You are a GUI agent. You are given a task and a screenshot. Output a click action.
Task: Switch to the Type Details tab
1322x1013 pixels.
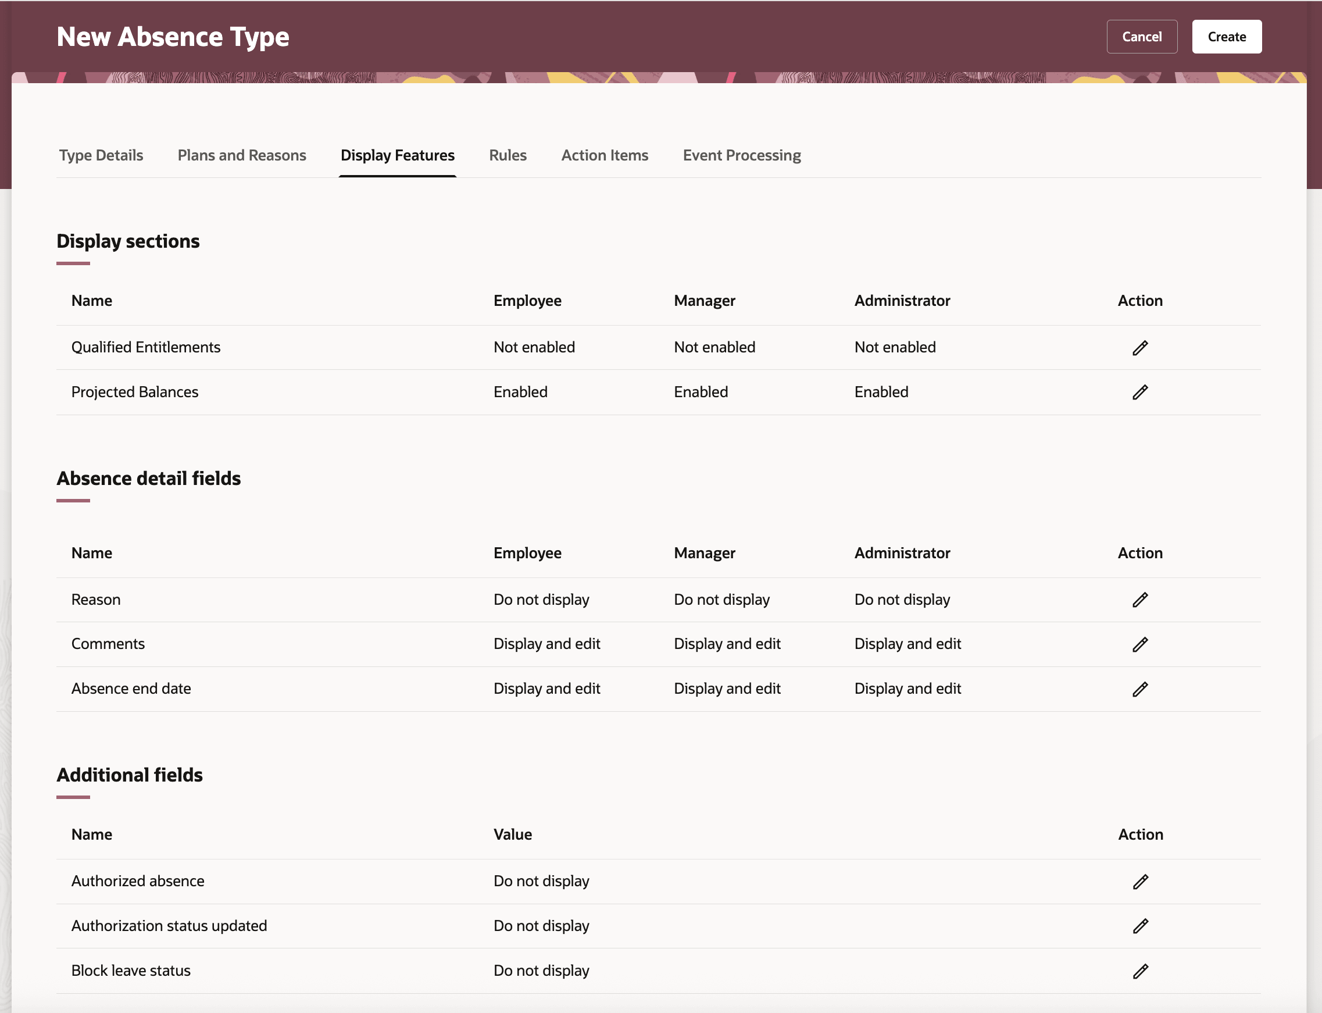101,156
